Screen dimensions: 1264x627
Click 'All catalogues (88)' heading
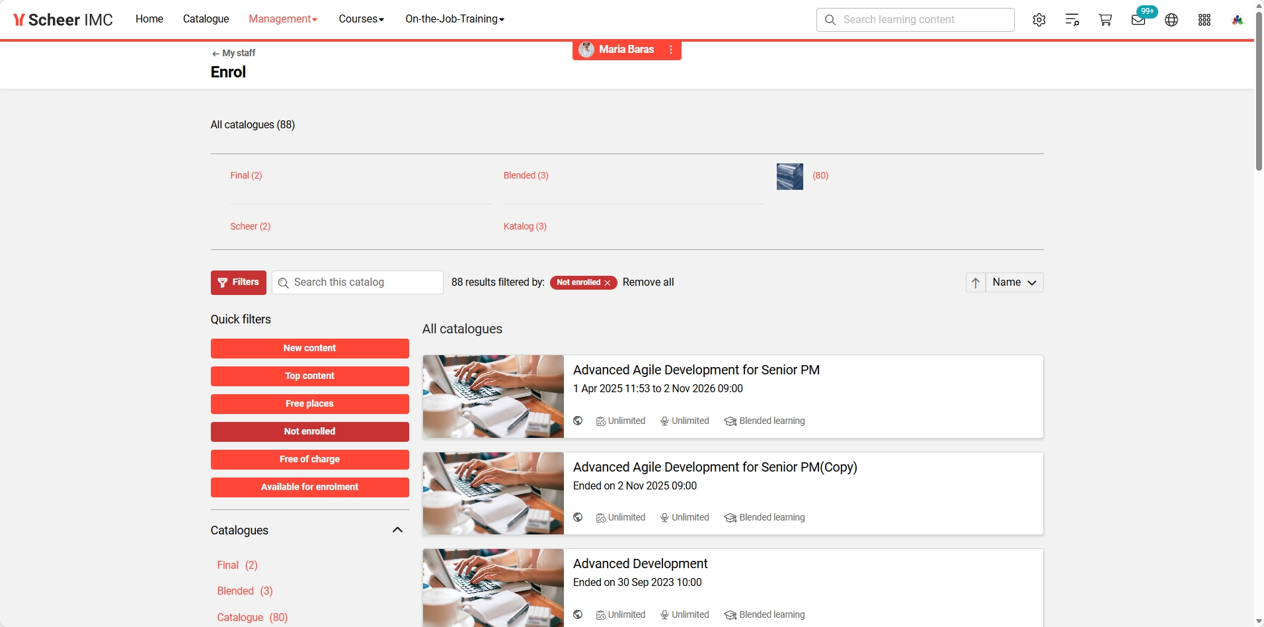[253, 124]
